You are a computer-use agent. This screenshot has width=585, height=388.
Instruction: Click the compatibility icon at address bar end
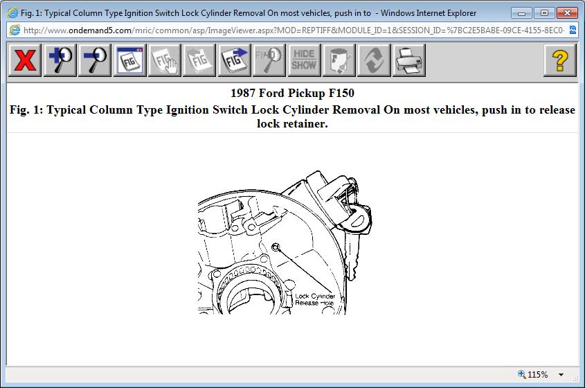pos(573,30)
